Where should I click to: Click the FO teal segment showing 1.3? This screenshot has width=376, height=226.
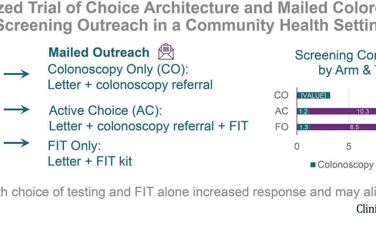click(304, 127)
